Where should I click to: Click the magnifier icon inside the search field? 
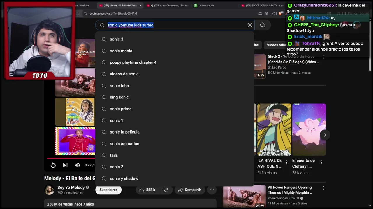pyautogui.click(x=102, y=25)
